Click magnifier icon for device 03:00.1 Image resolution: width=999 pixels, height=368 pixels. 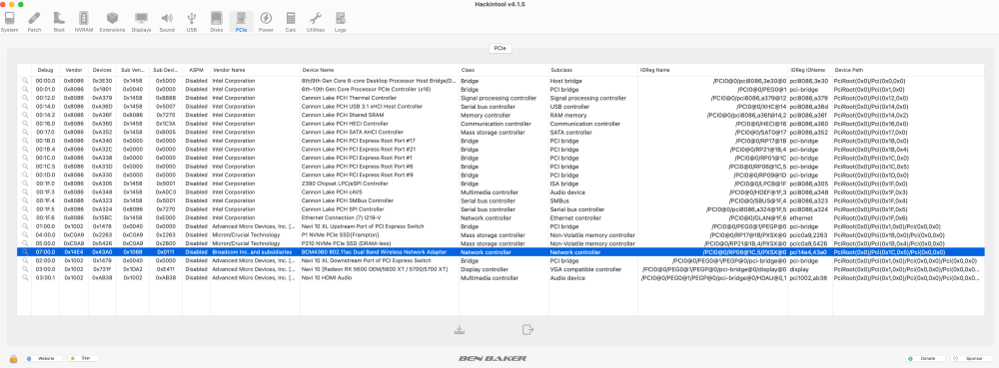point(25,278)
